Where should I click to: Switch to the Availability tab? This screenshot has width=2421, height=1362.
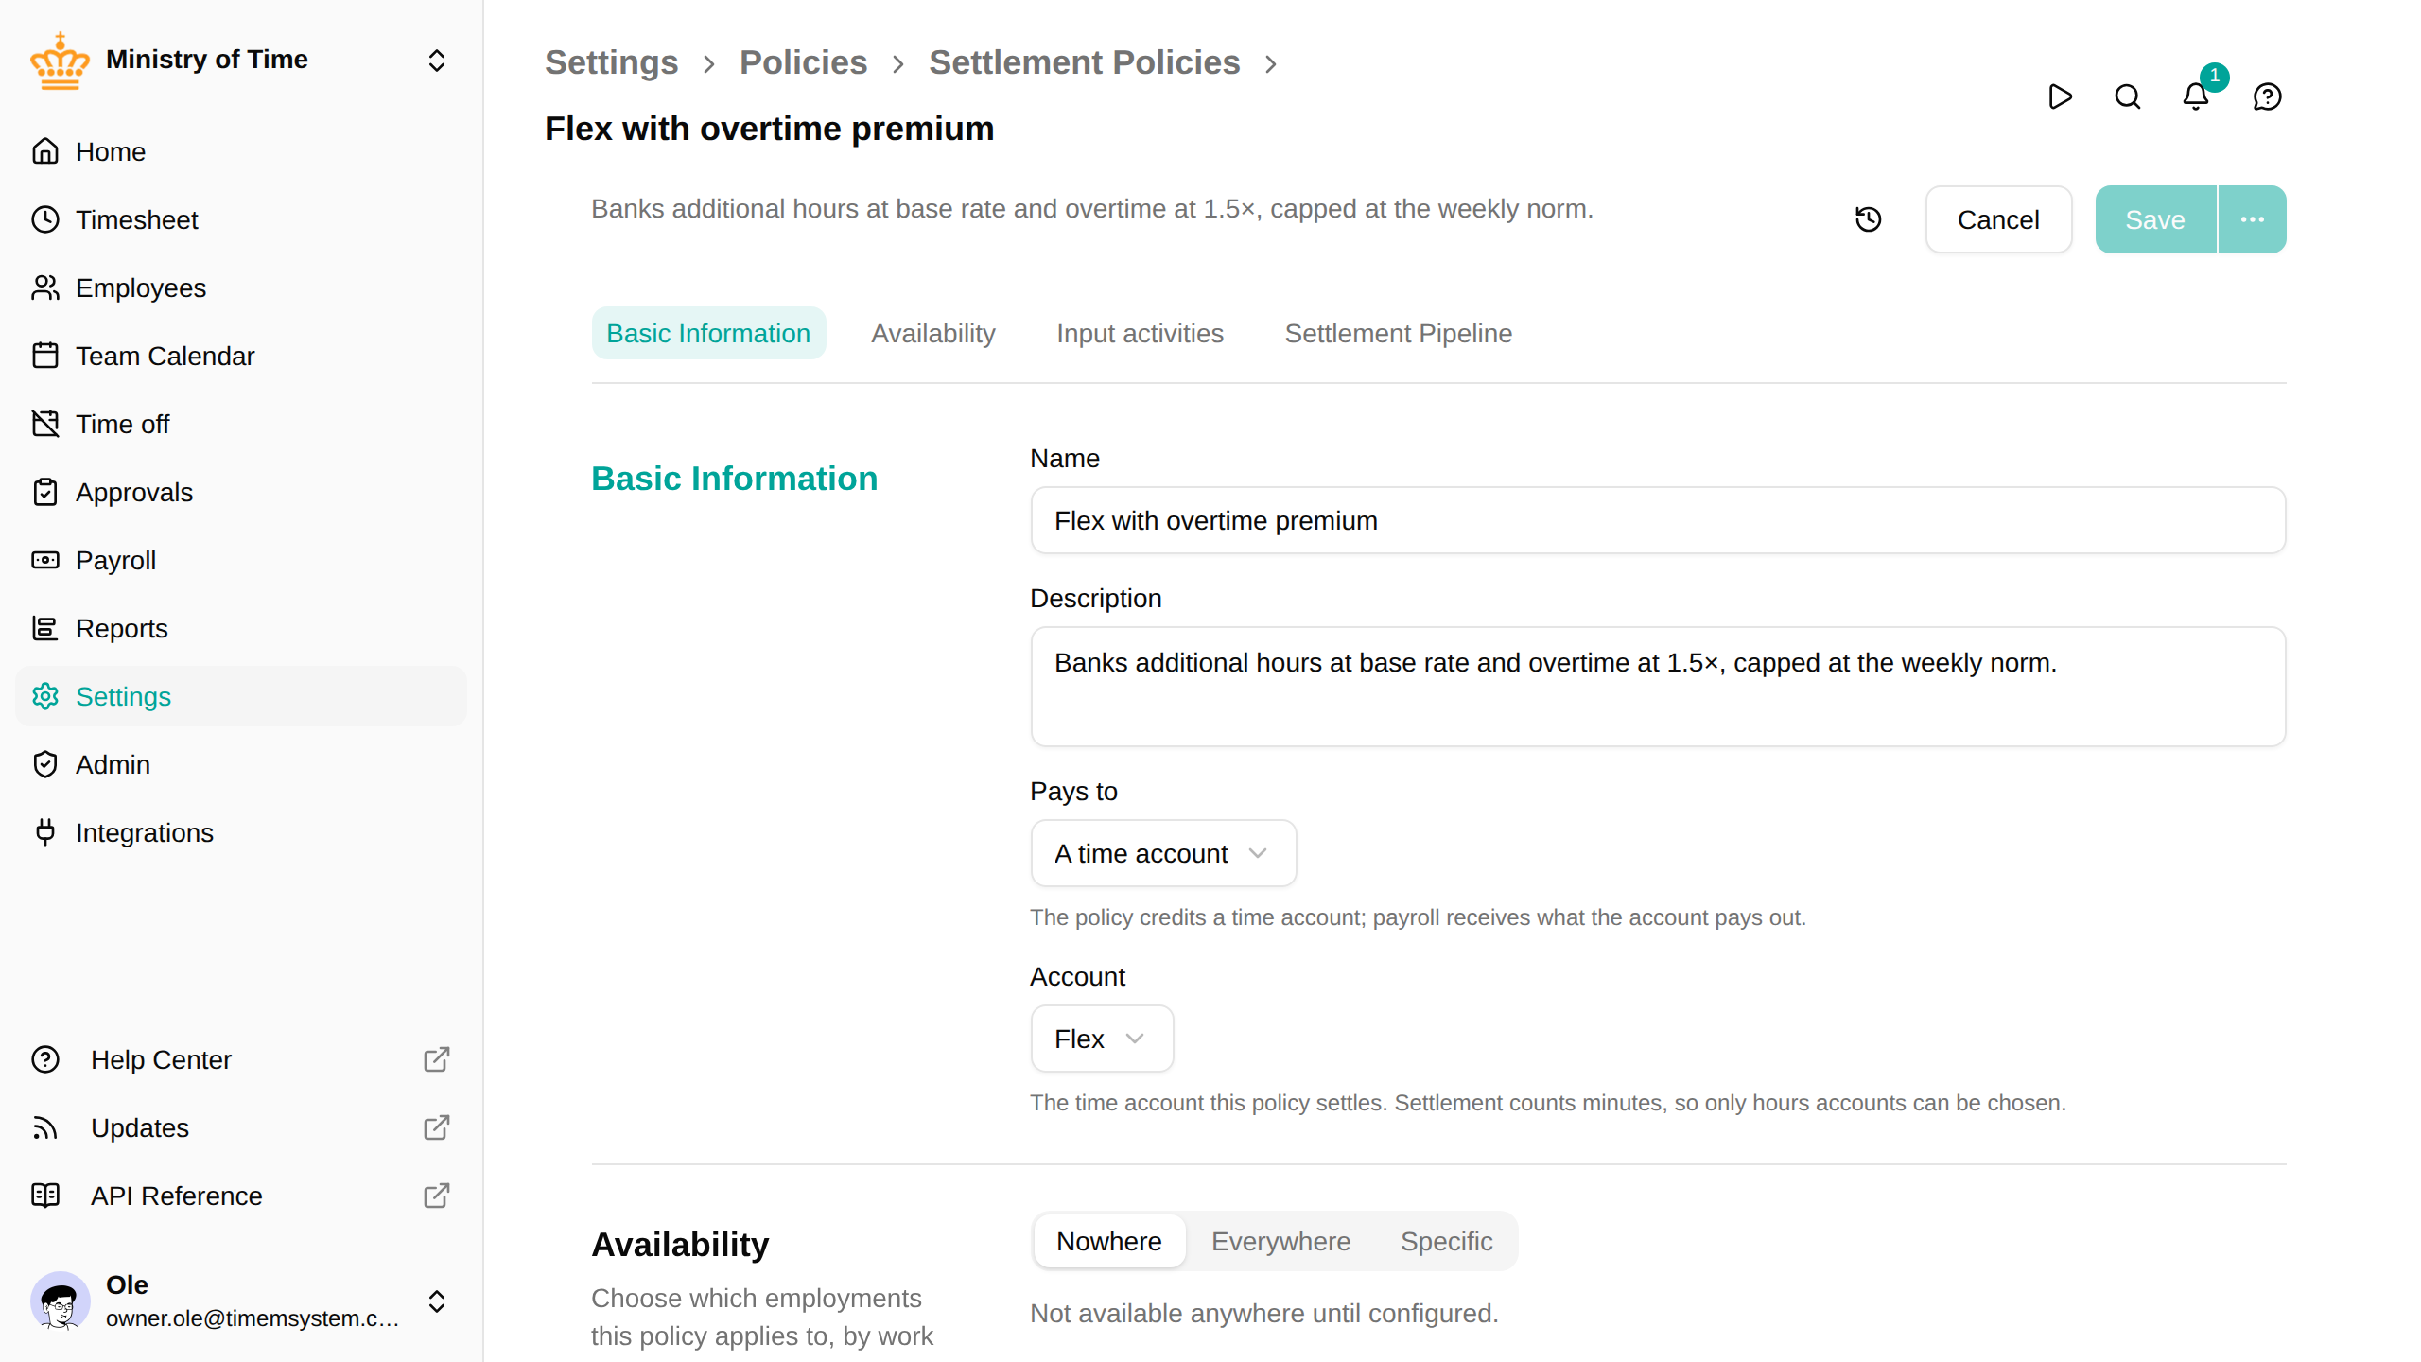(933, 333)
